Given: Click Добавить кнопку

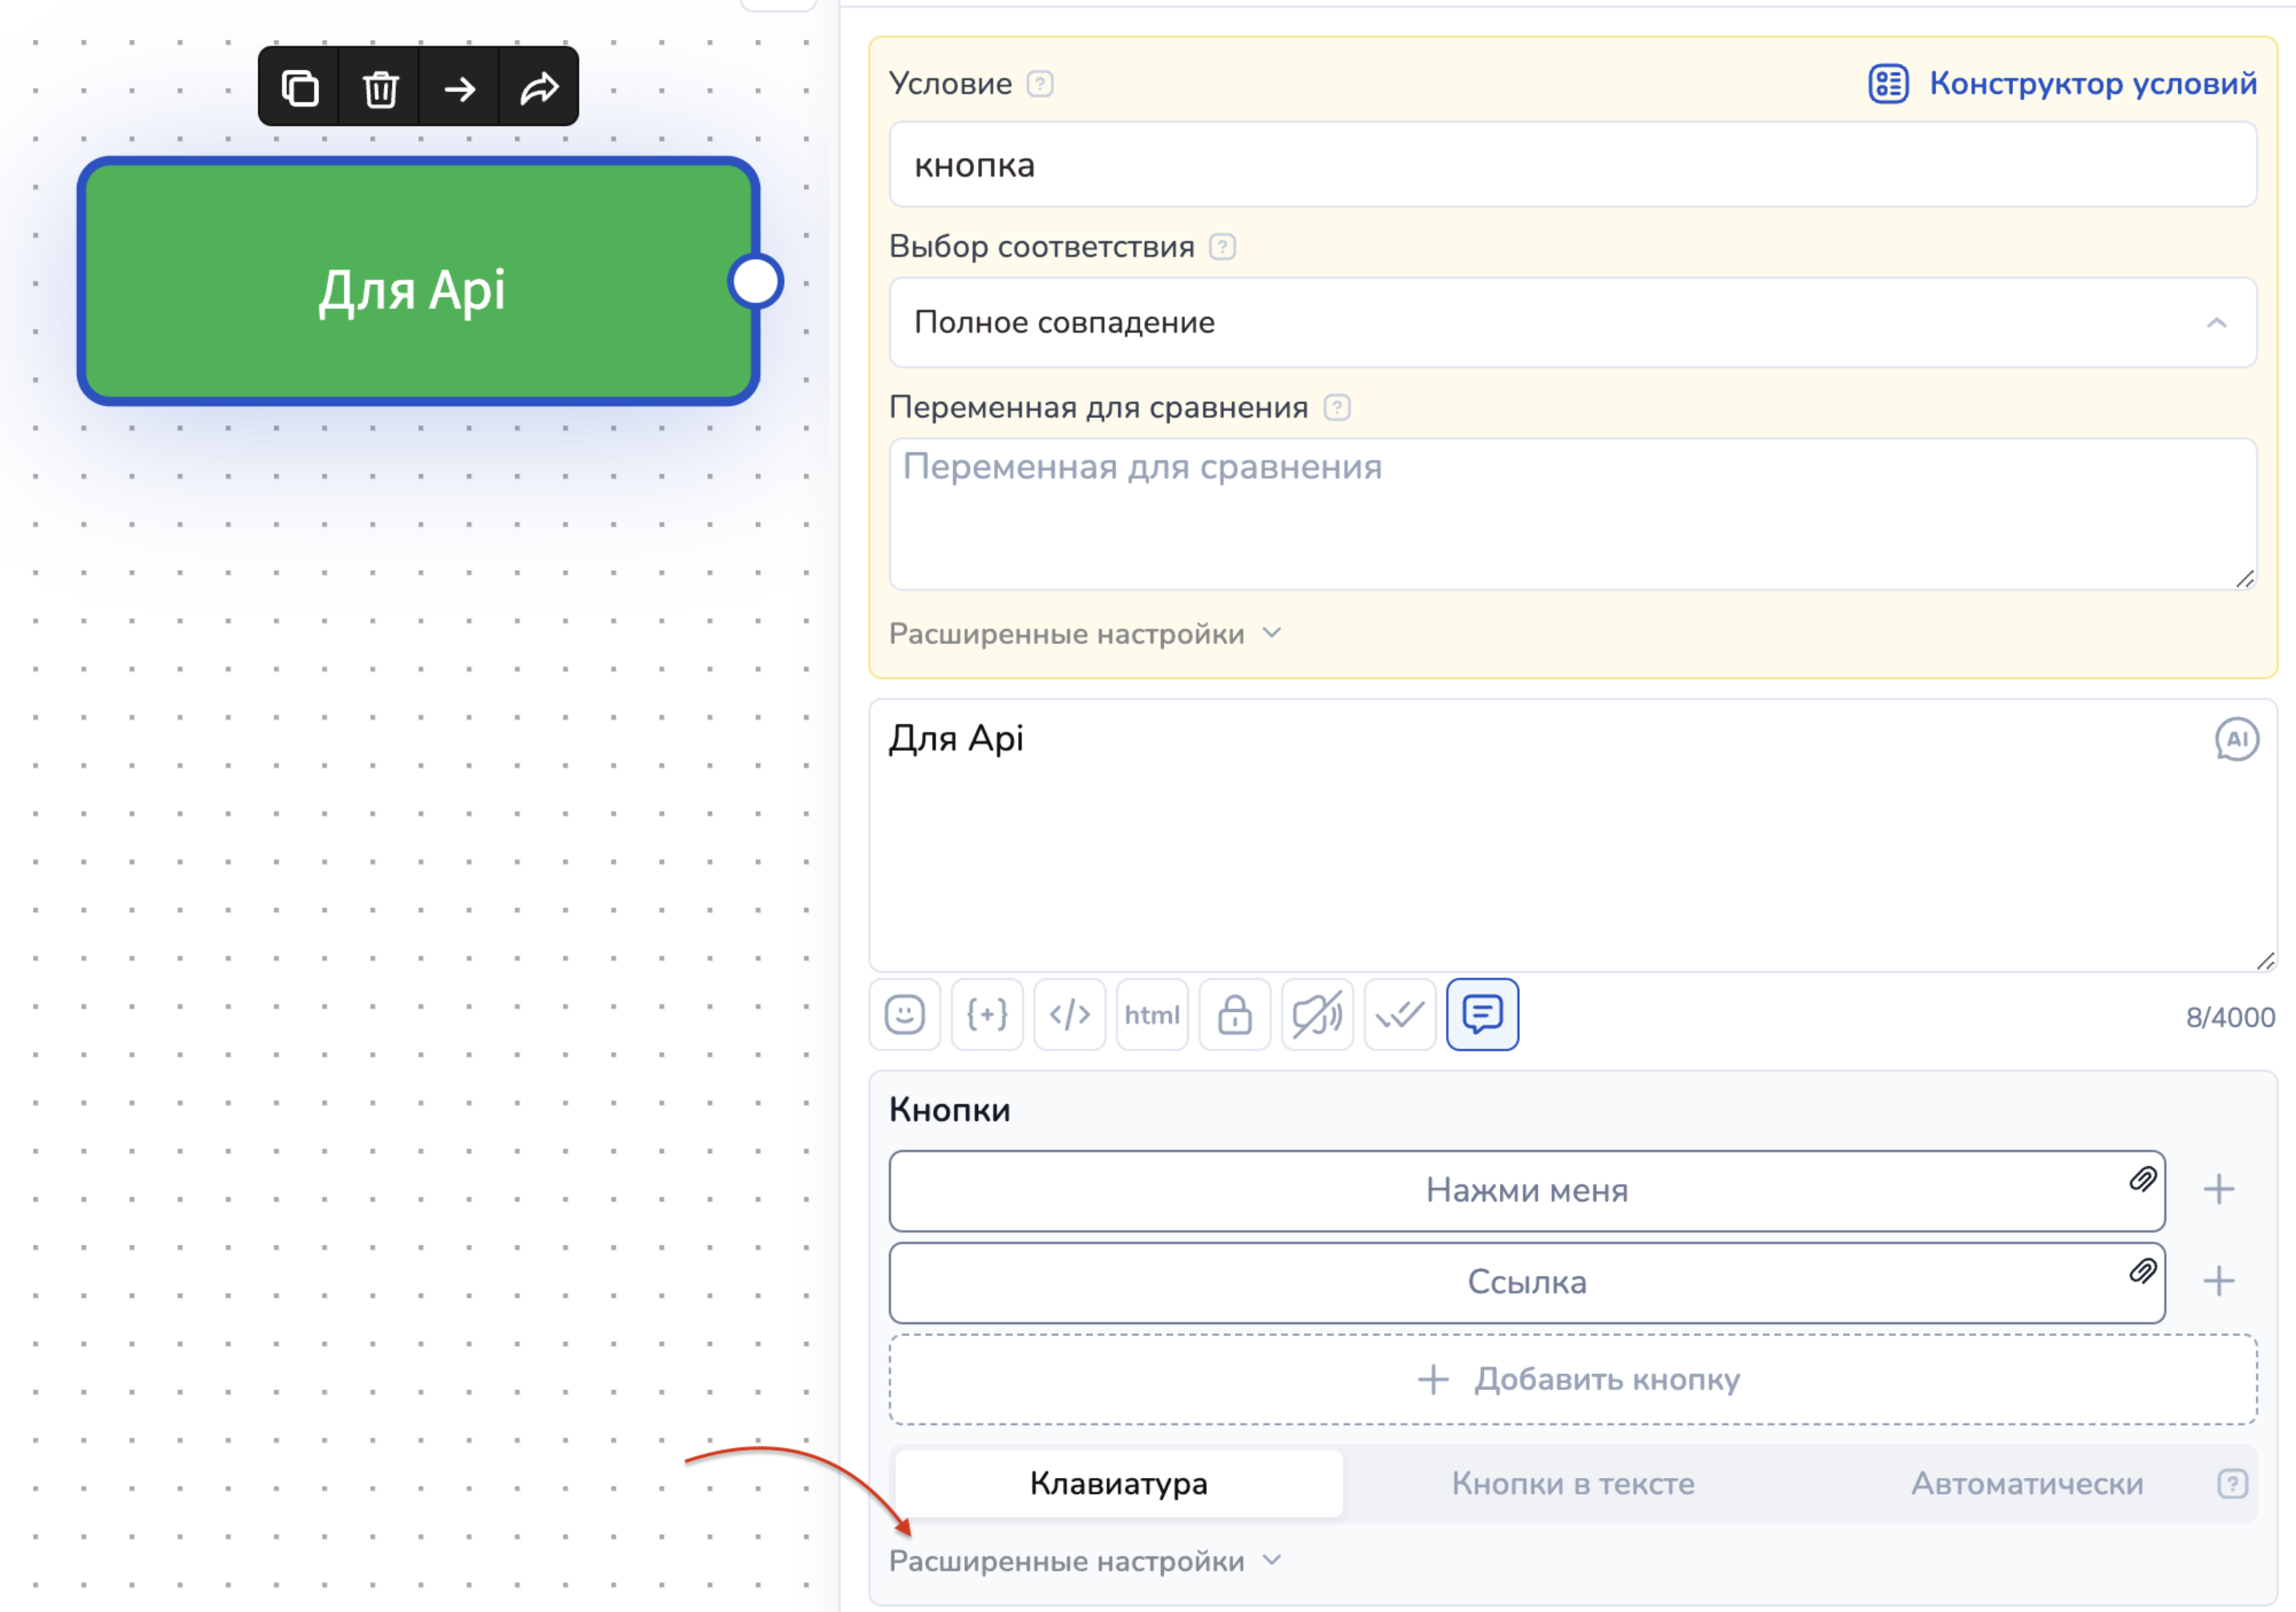Looking at the screenshot, I should pyautogui.click(x=1572, y=1379).
